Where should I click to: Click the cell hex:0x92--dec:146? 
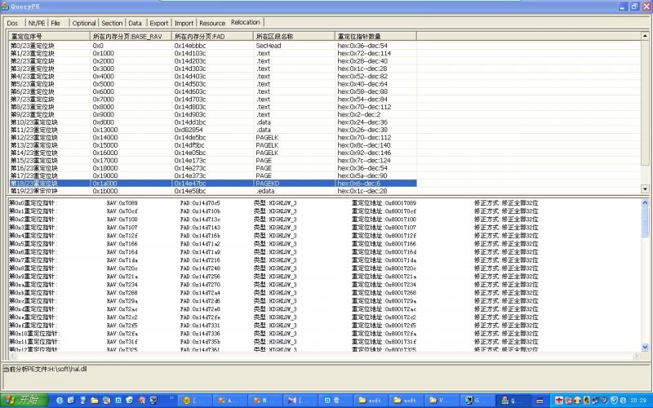pyautogui.click(x=364, y=153)
